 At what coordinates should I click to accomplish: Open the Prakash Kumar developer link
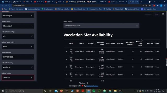click(x=92, y=86)
